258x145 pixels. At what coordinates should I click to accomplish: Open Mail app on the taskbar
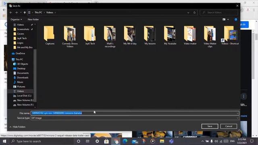pos(135,141)
